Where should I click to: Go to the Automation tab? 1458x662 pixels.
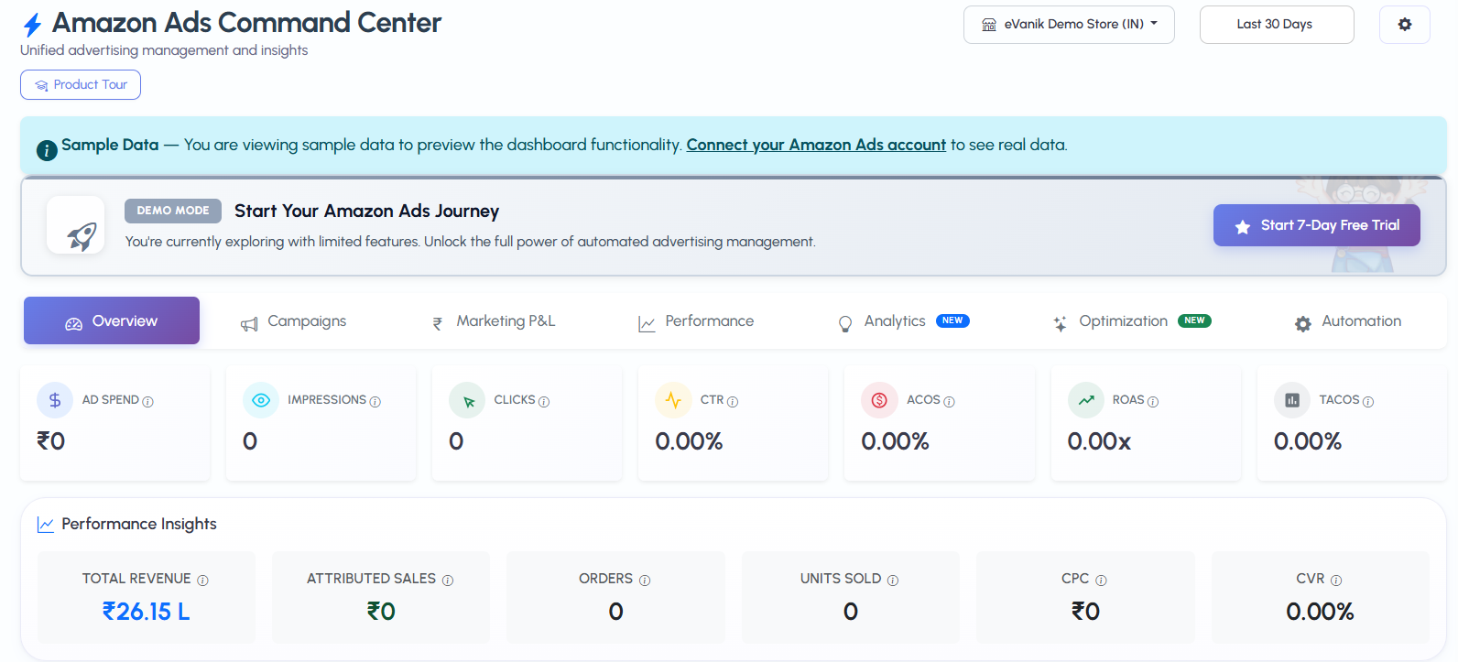[x=1348, y=321]
